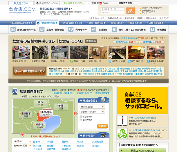Click the 銀座線 railway link
The image size is (177, 152).
point(50,146)
